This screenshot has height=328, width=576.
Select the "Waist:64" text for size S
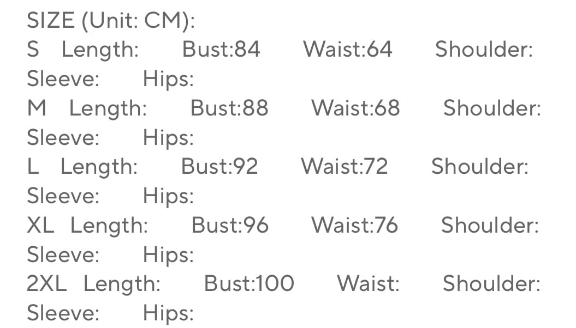pyautogui.click(x=348, y=50)
